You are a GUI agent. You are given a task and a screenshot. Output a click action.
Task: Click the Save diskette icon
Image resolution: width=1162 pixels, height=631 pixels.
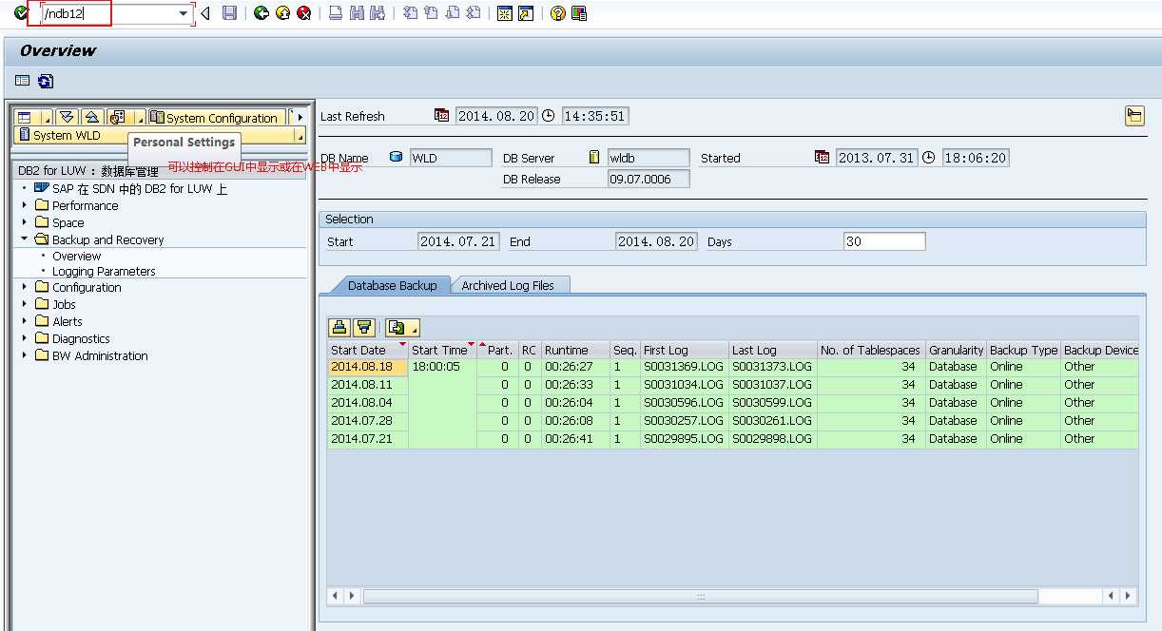click(x=229, y=13)
